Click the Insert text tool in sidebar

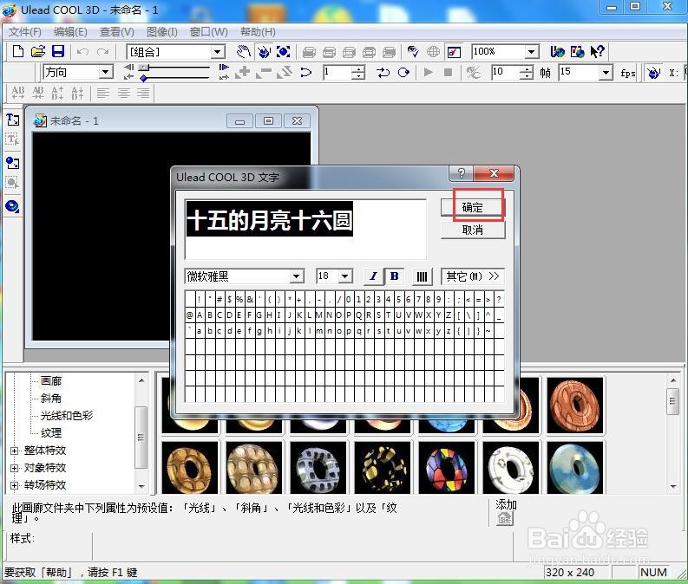pyautogui.click(x=12, y=120)
